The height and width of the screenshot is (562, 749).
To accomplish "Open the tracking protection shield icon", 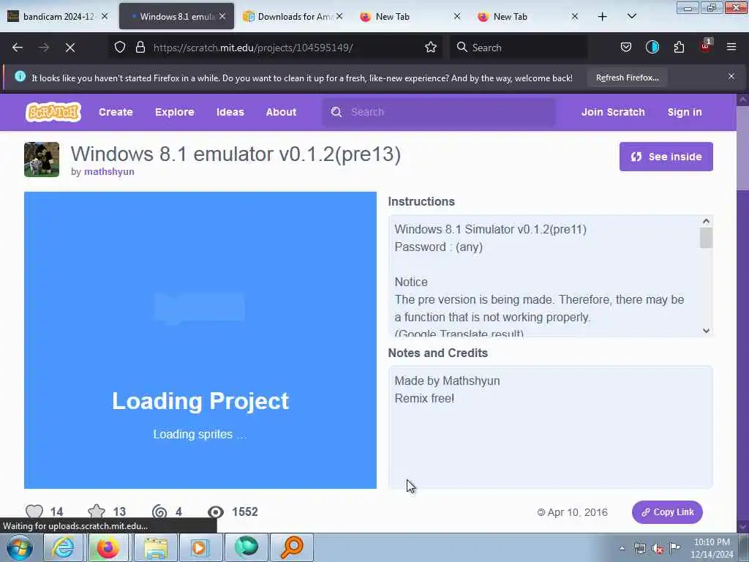I will point(120,47).
